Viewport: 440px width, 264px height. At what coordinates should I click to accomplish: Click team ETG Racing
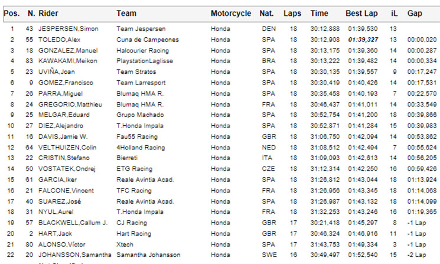click(x=135, y=169)
